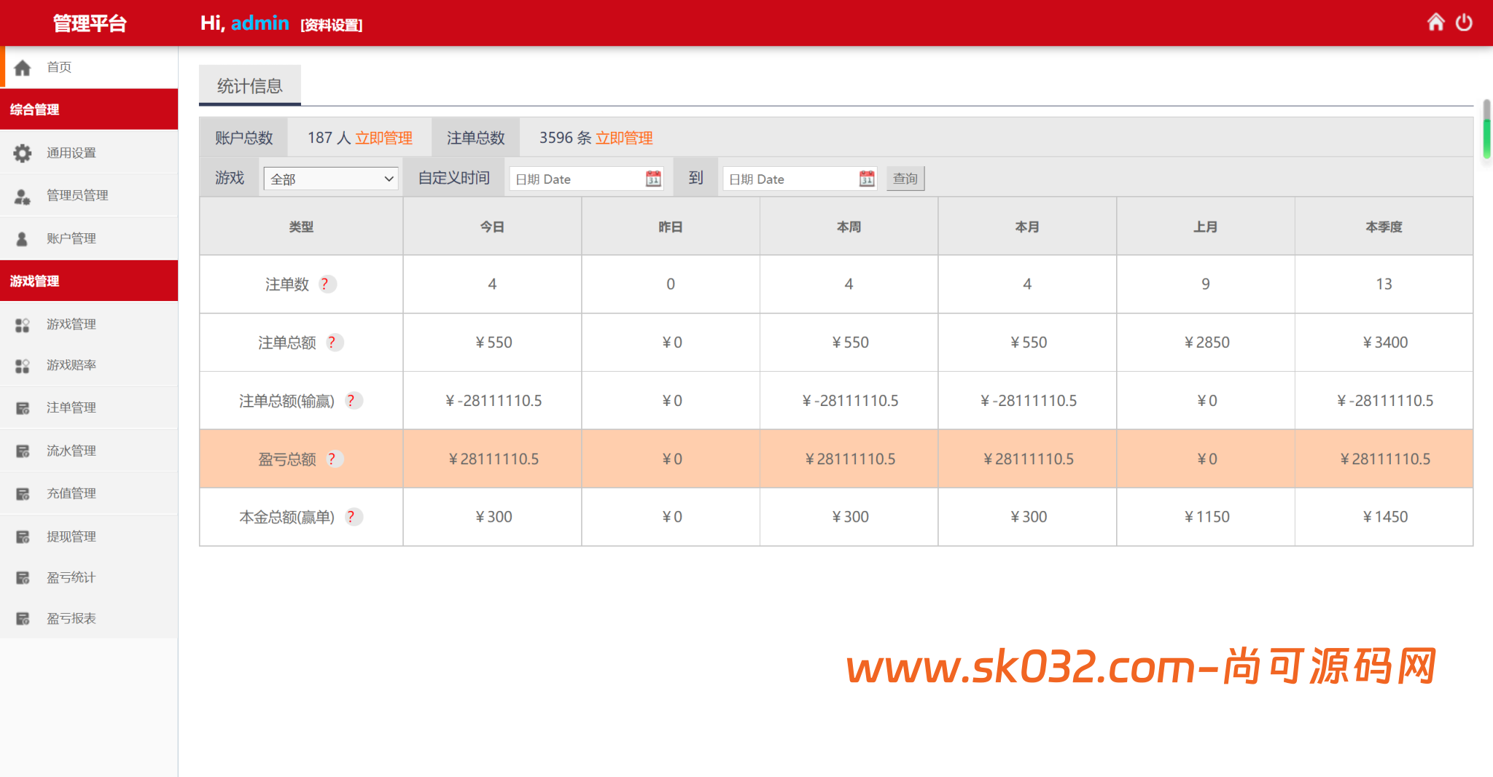Open calendar picker for start date
Viewport: 1493px width, 777px height.
click(653, 179)
